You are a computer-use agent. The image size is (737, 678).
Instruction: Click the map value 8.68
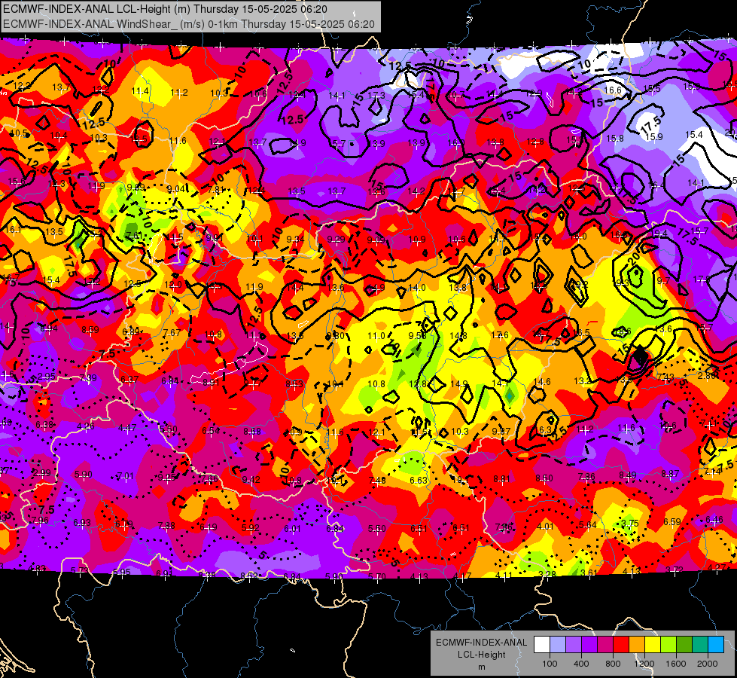252,431
